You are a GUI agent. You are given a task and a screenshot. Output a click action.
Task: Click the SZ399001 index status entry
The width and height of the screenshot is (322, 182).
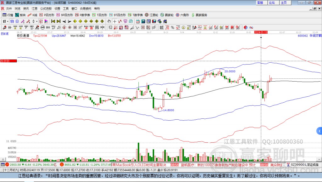(x=303, y=165)
